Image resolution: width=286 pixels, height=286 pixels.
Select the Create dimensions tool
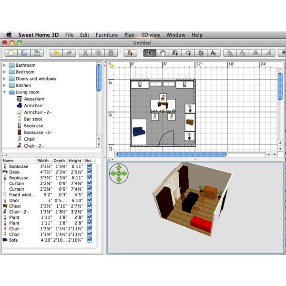pos(201,53)
